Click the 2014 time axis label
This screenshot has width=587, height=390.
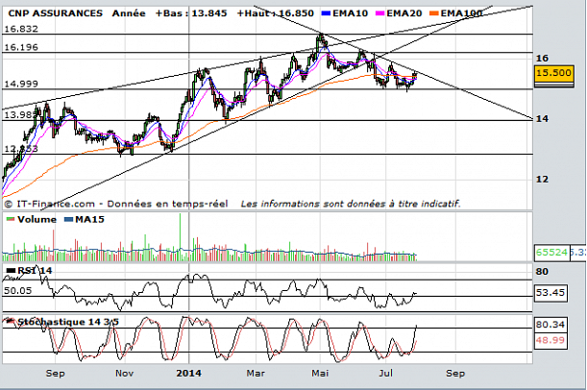click(188, 374)
